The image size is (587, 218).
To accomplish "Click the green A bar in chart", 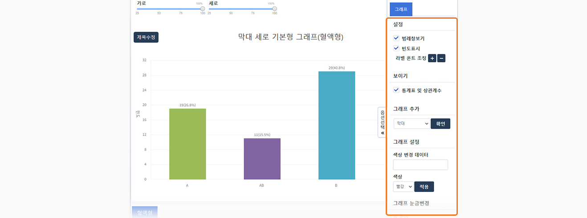I will pos(188,144).
